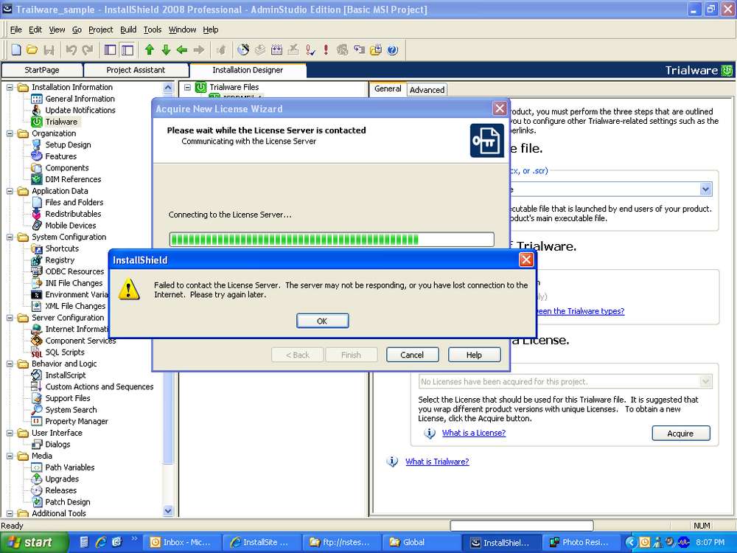Click the Features icon under Organization
Image resolution: width=737 pixels, height=553 pixels.
coord(37,156)
